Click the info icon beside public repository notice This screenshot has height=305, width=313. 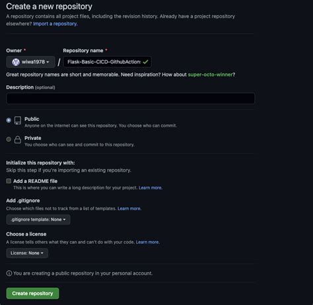click(x=9, y=273)
